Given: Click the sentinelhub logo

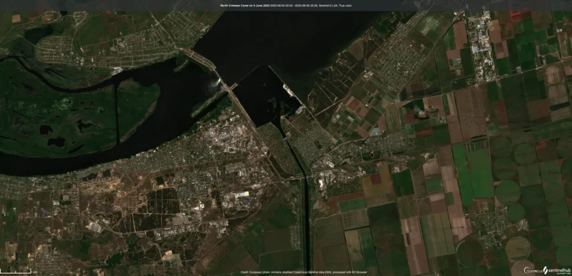Looking at the screenshot, I should point(558,270).
